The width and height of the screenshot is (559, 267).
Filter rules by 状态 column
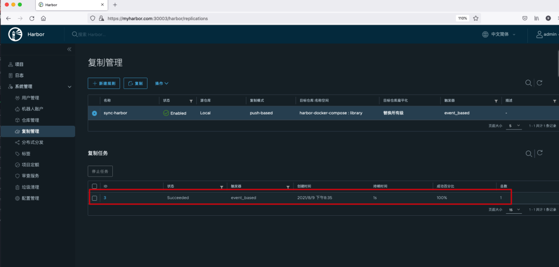click(x=190, y=101)
